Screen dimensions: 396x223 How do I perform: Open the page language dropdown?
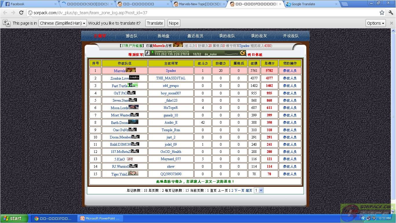tap(63, 23)
